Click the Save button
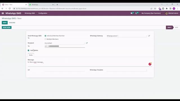The image size is (180, 101). click(x=5, y=23)
